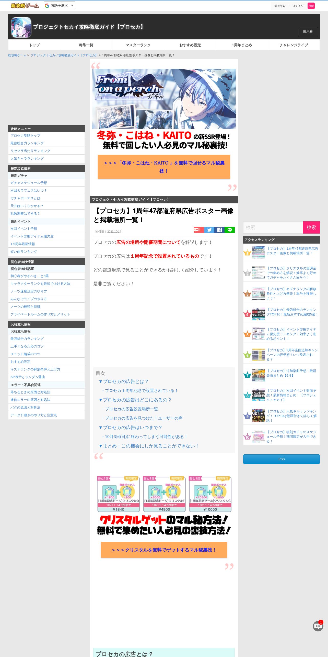Click the red comment count share icon
Image resolution: width=328 pixels, height=657 pixels.
tap(199, 230)
